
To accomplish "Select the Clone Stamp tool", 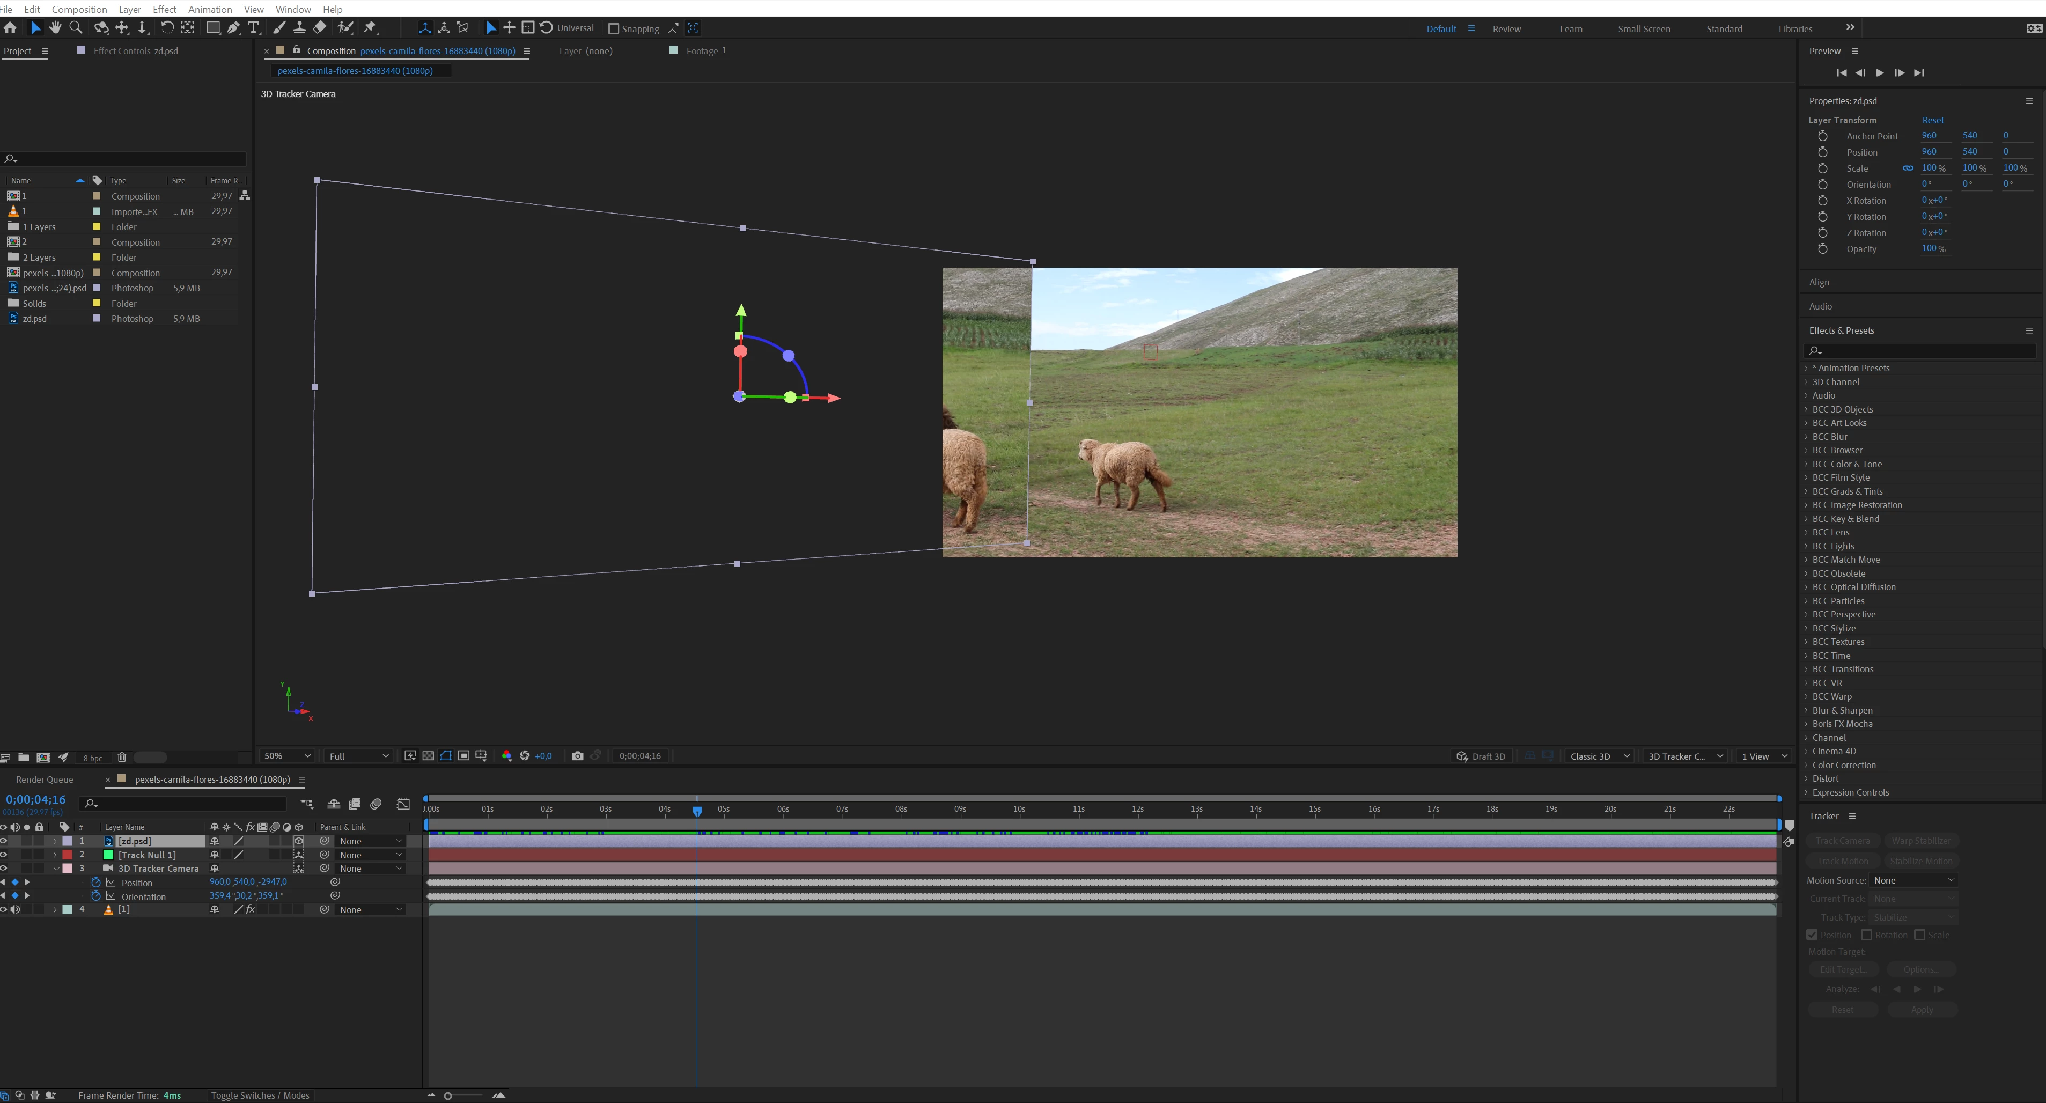I will coord(299,28).
